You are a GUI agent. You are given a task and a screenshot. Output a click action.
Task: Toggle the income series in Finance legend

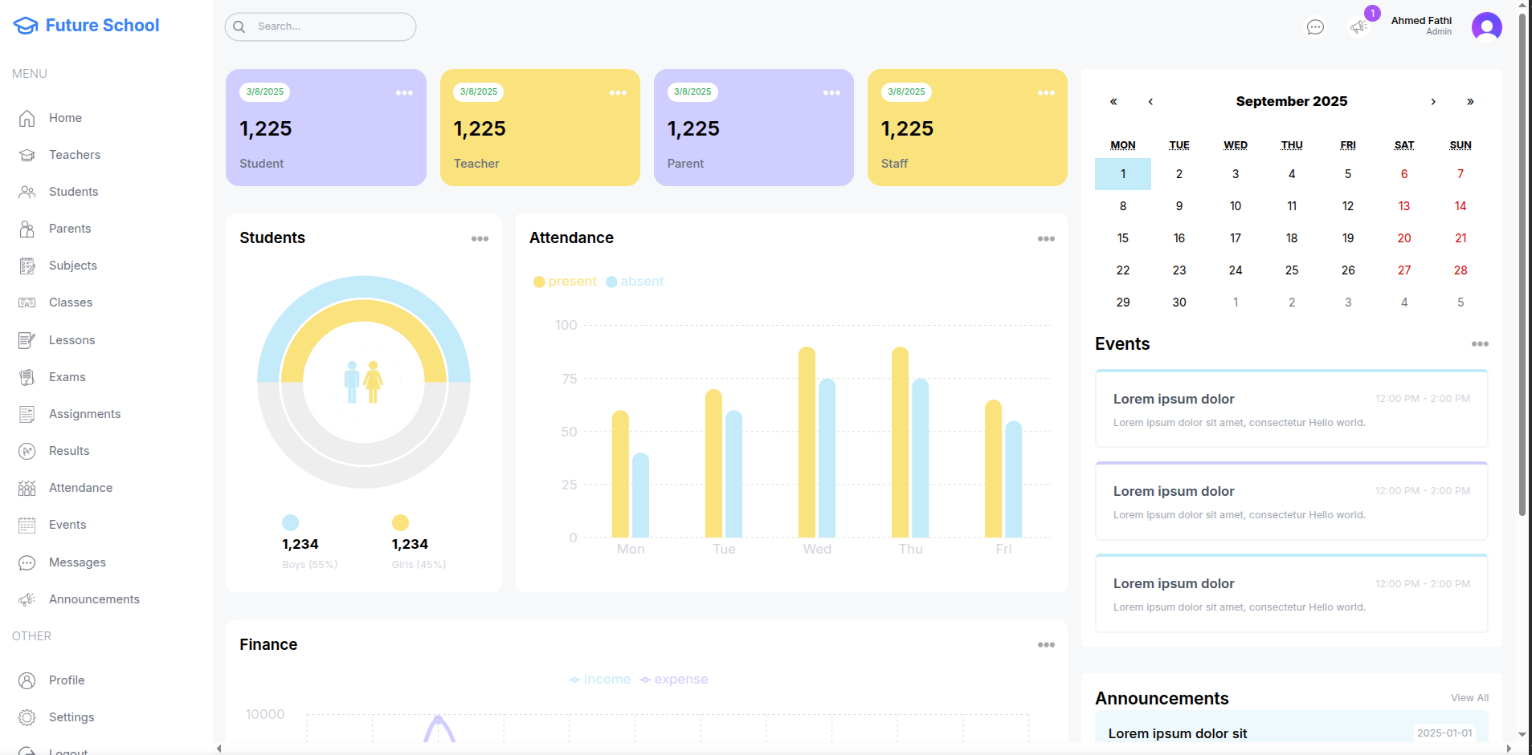pyautogui.click(x=599, y=680)
